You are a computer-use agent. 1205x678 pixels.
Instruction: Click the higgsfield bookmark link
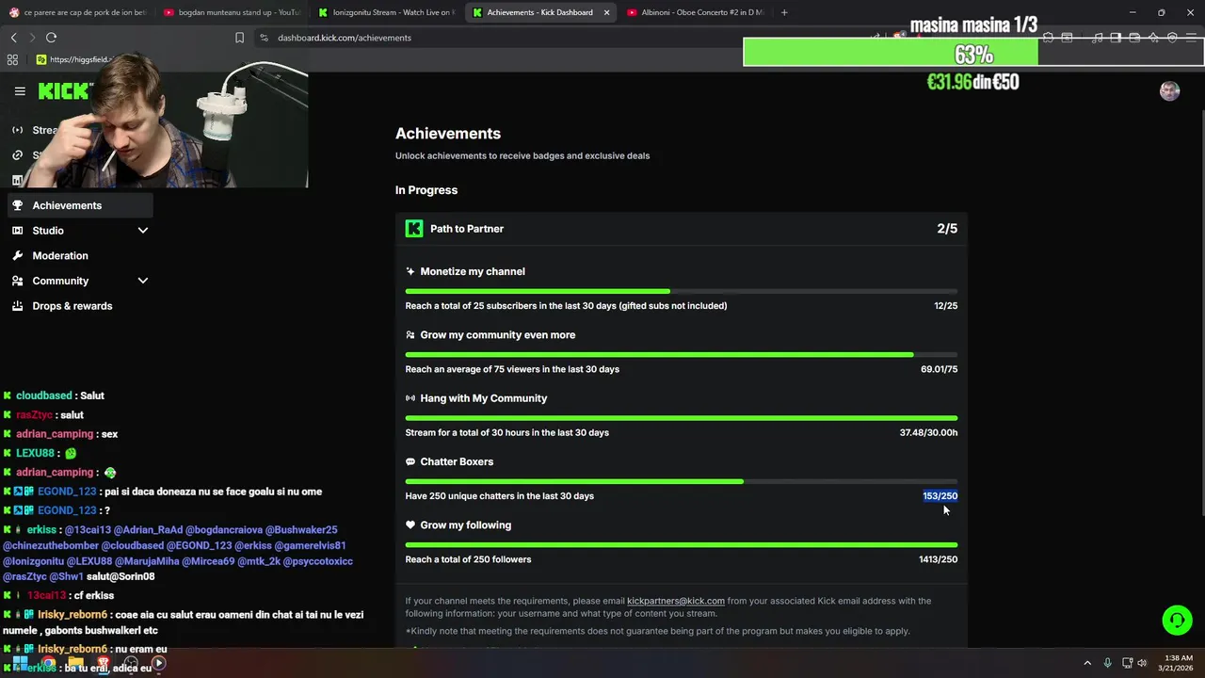(73, 59)
